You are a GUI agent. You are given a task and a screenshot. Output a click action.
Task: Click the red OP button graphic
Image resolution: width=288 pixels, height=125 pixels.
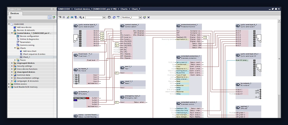[x=87, y=98]
